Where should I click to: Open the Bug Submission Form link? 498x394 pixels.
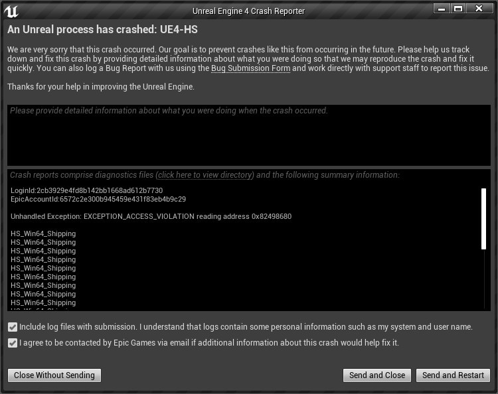coord(250,68)
